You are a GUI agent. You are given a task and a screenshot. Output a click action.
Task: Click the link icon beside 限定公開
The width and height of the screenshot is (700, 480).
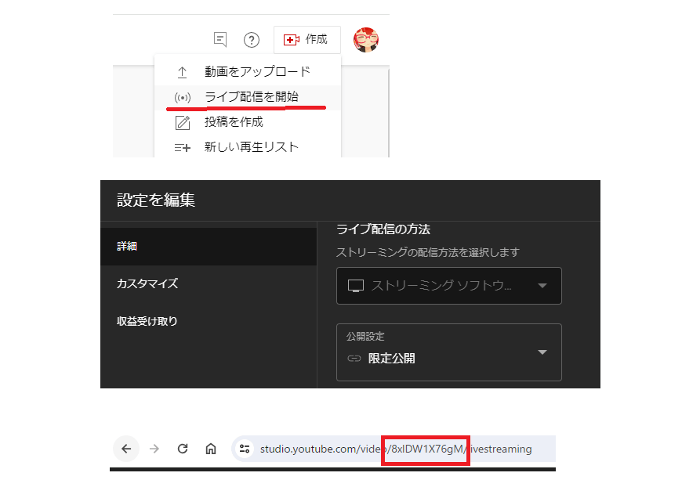tap(354, 358)
